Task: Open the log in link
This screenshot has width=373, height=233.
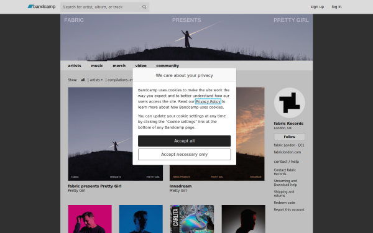Action: pyautogui.click(x=336, y=7)
